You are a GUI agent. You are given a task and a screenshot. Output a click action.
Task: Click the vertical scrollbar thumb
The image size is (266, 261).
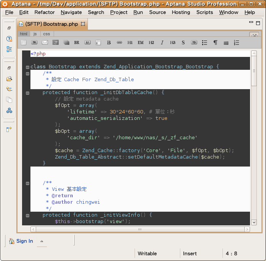[254, 71]
